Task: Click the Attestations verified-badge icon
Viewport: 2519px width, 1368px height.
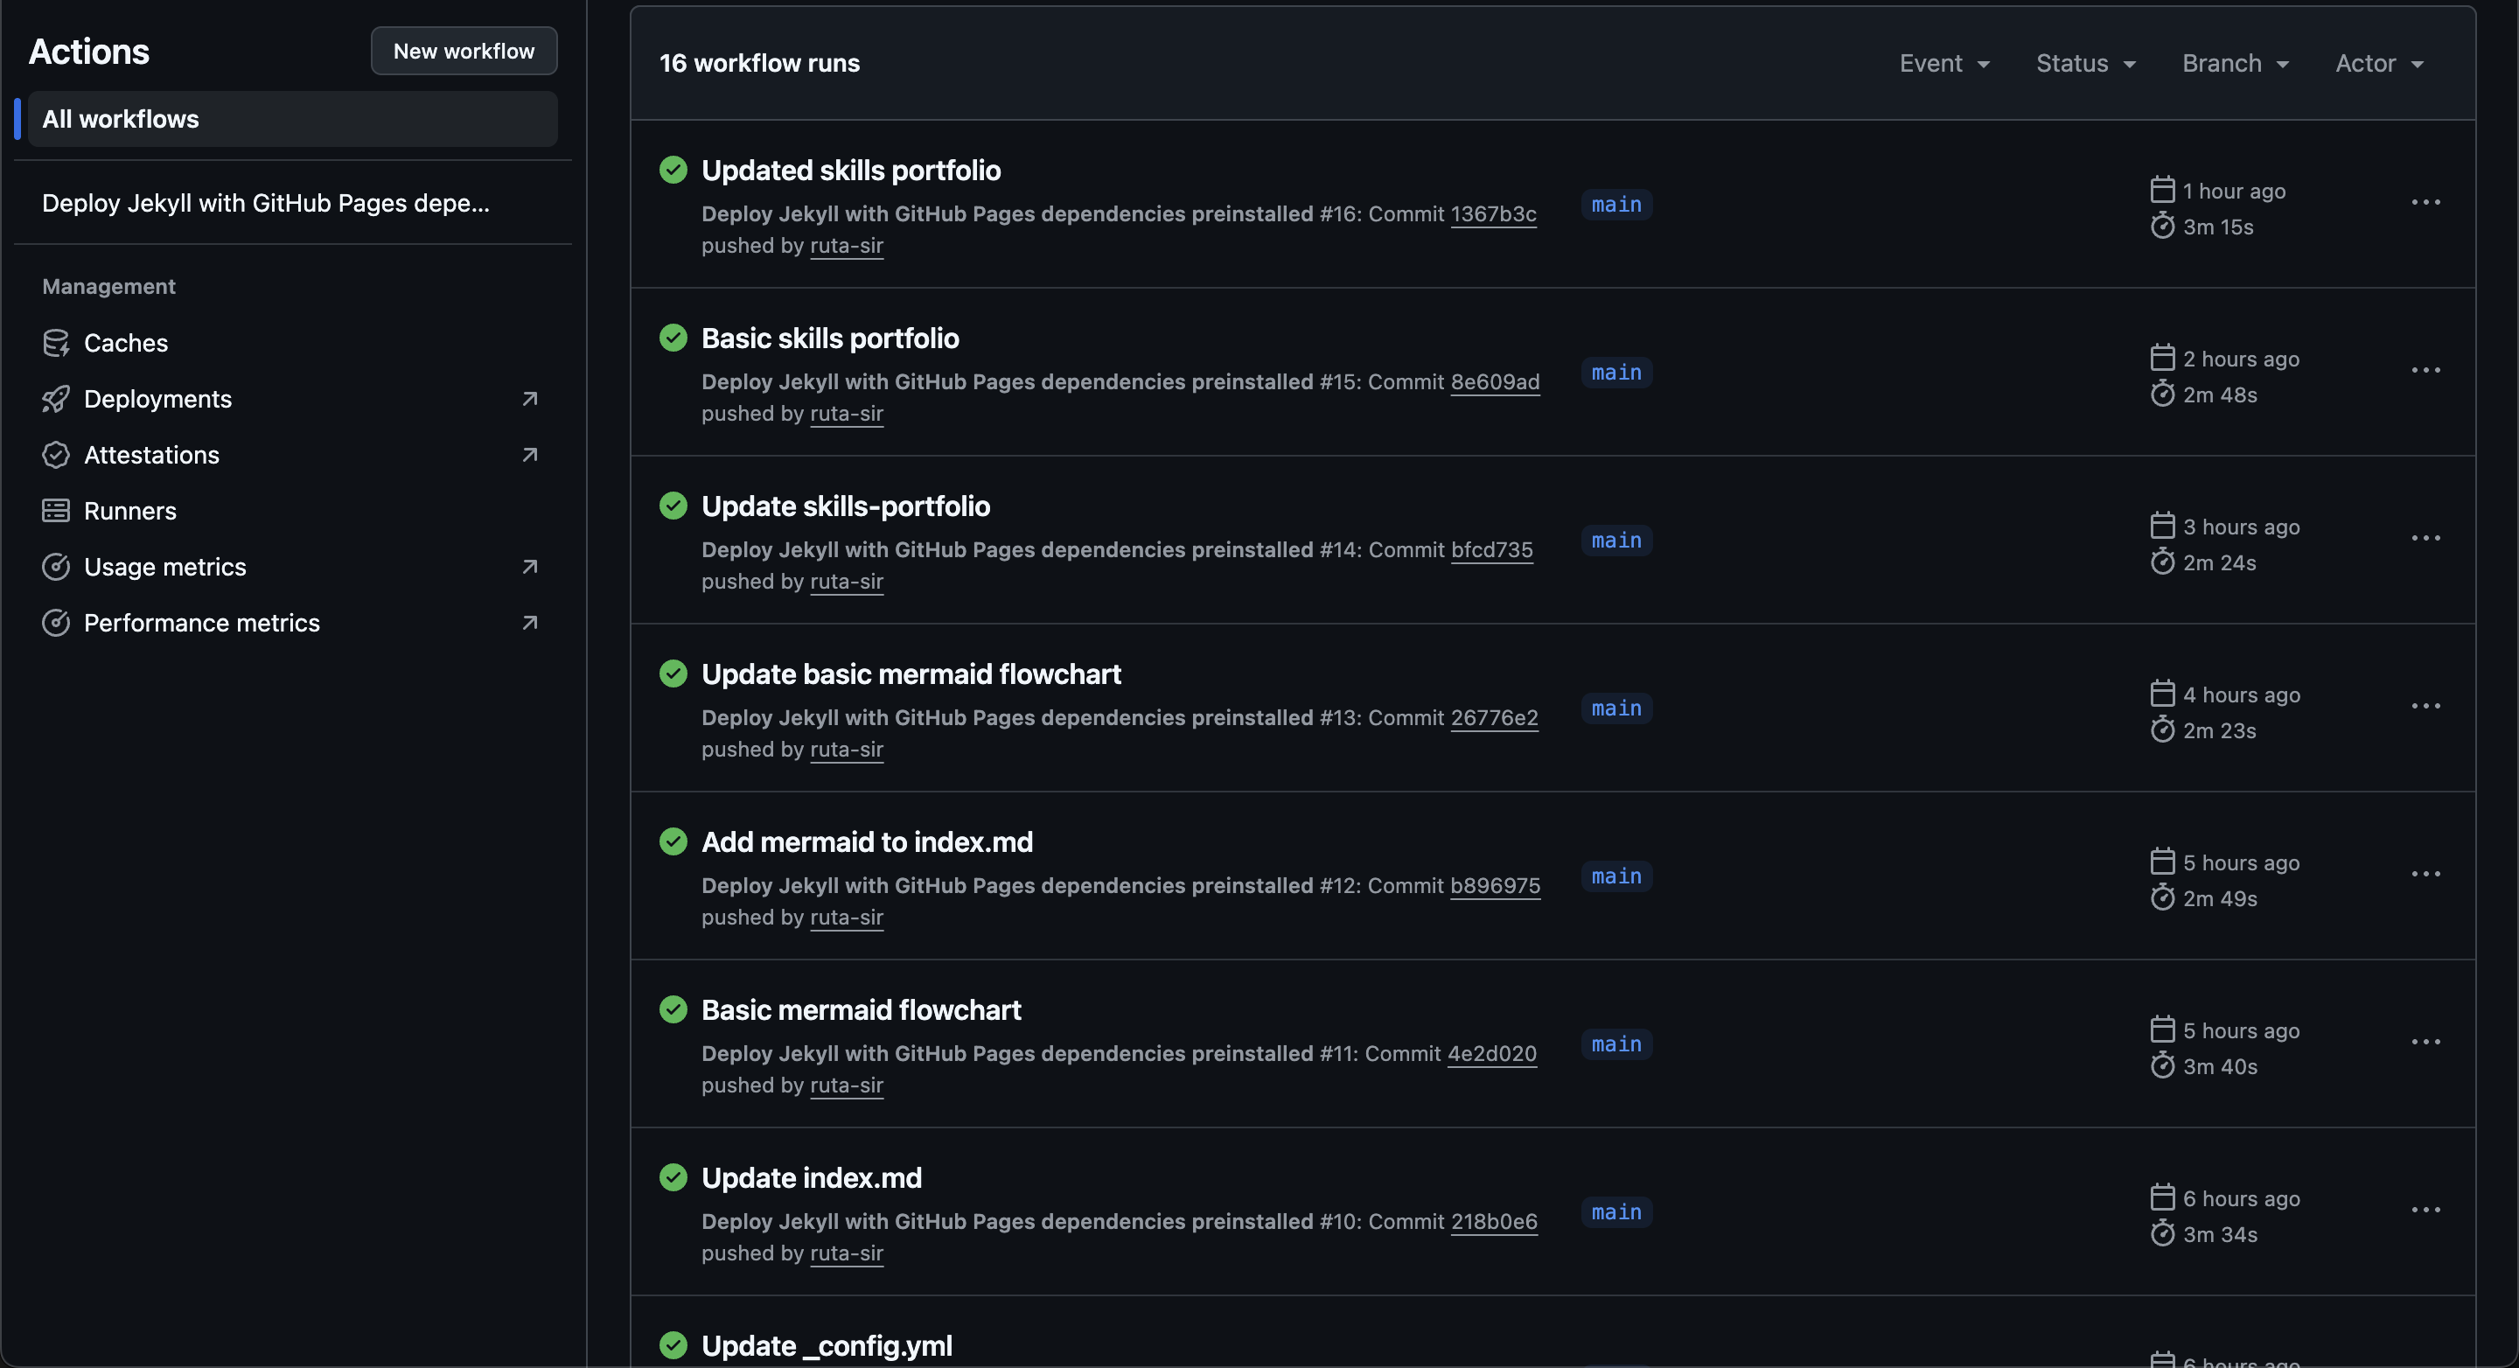Action: tap(56, 455)
